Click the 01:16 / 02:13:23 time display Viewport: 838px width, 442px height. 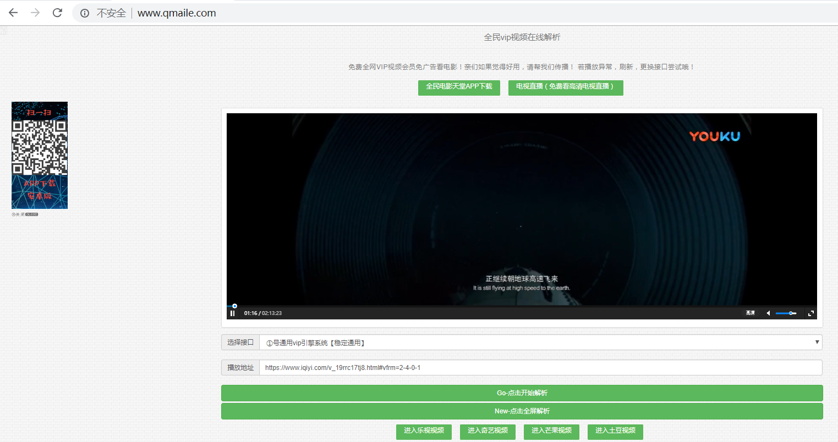click(263, 313)
